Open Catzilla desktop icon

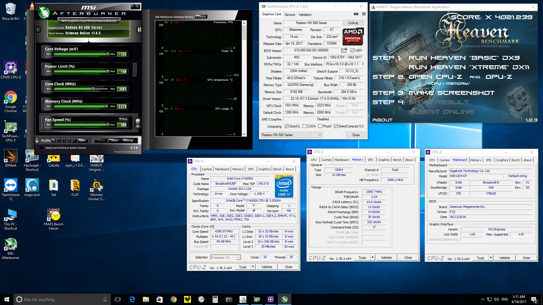point(53,161)
